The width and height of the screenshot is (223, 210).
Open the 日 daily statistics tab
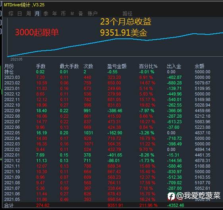coord(19,13)
